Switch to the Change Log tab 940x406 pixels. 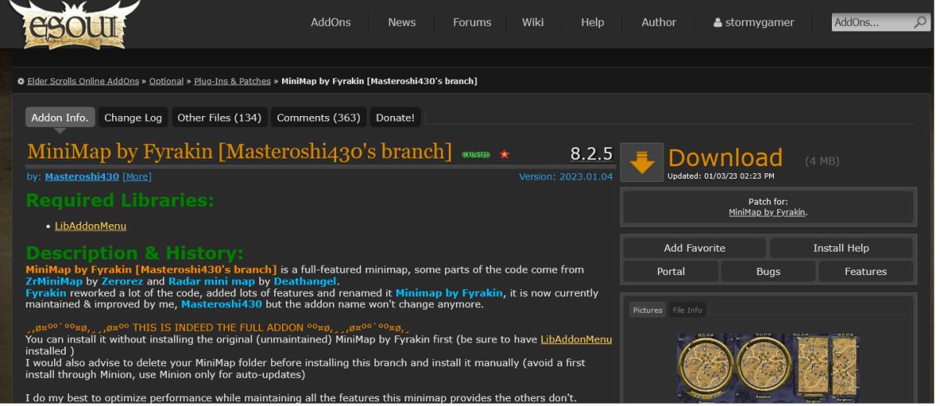click(x=133, y=118)
